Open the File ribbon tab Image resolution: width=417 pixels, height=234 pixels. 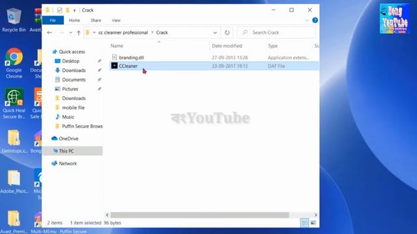[x=53, y=20]
